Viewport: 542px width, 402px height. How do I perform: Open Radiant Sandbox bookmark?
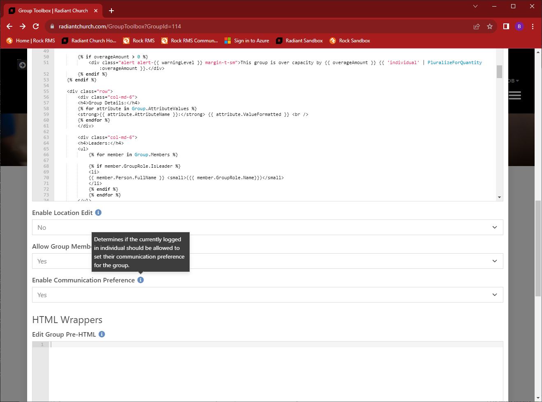point(299,41)
